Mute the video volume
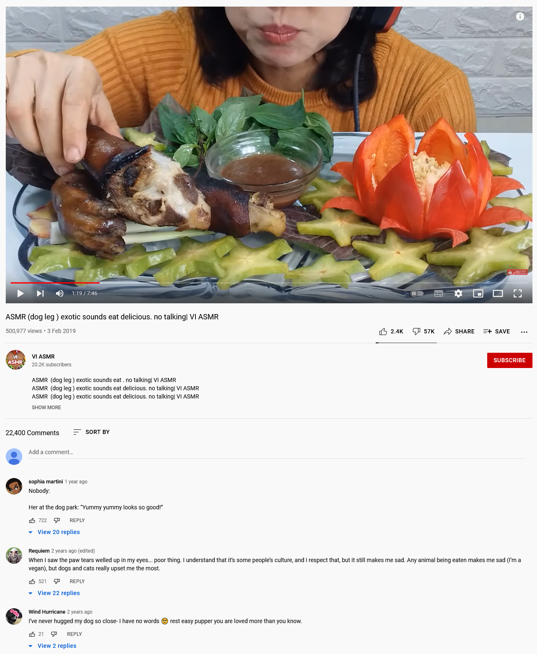Viewport: 537px width, 654px height. tap(60, 293)
